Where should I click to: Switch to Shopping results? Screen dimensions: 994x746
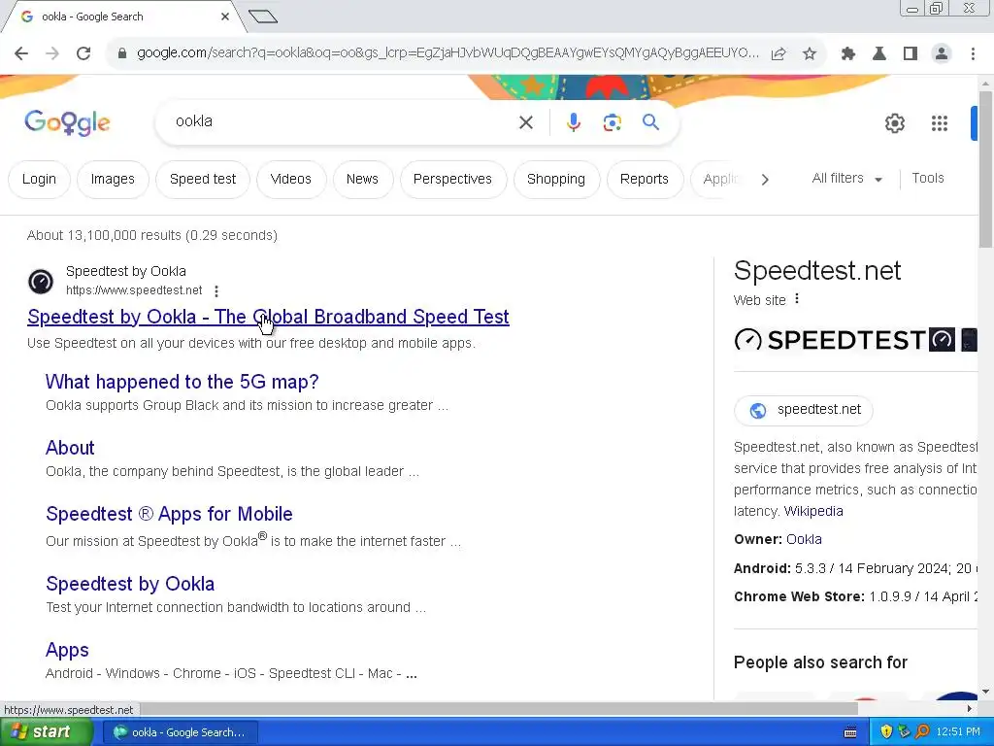click(x=556, y=180)
